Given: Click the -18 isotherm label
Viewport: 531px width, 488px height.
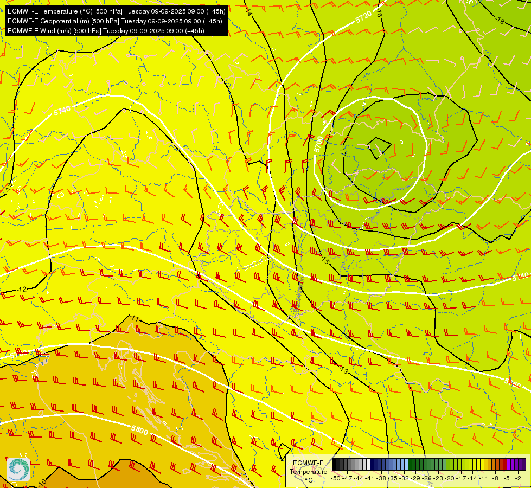Looking at the screenshot, I should pyautogui.click(x=500, y=20).
